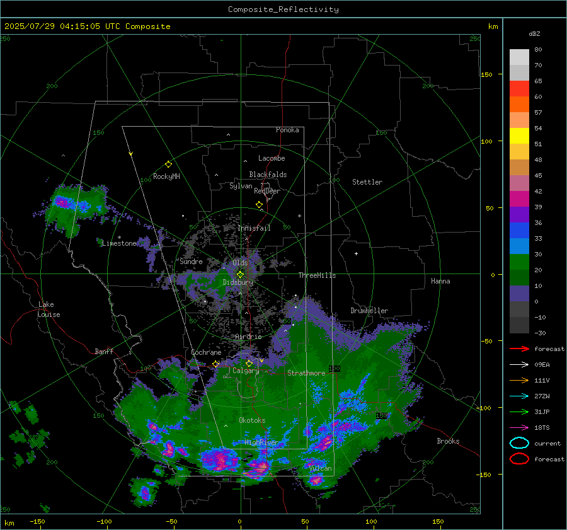Click the 51 dBZ yellow color swatch

click(x=519, y=135)
